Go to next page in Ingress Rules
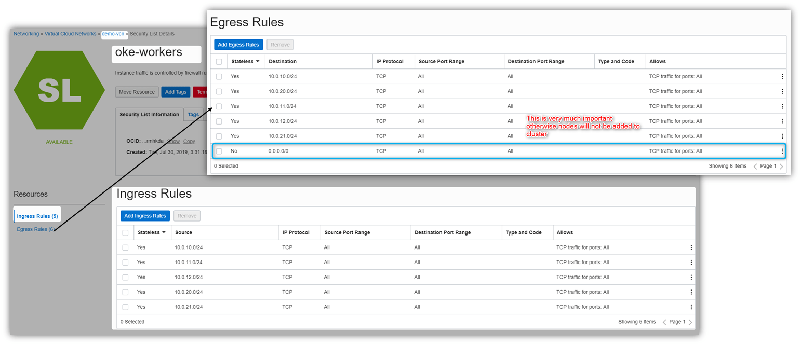Viewport: 801px width, 345px height. [690, 322]
